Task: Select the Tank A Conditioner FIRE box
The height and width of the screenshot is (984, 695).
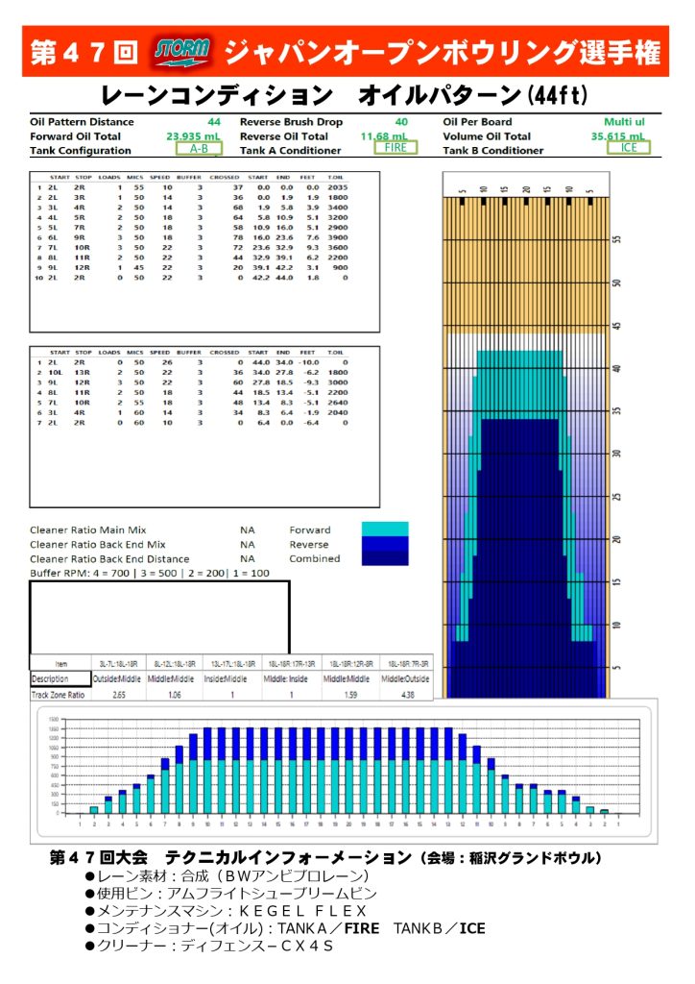Action: point(395,148)
